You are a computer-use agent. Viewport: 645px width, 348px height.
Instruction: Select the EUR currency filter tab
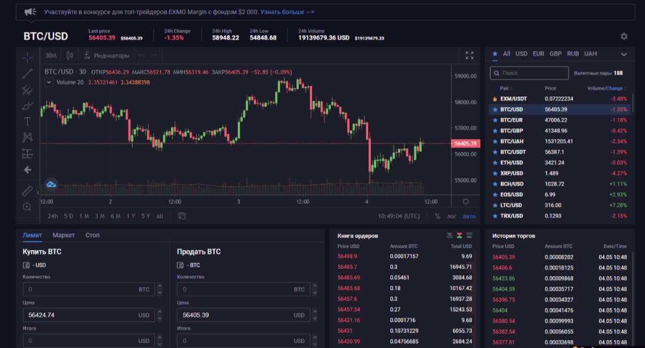(538, 54)
